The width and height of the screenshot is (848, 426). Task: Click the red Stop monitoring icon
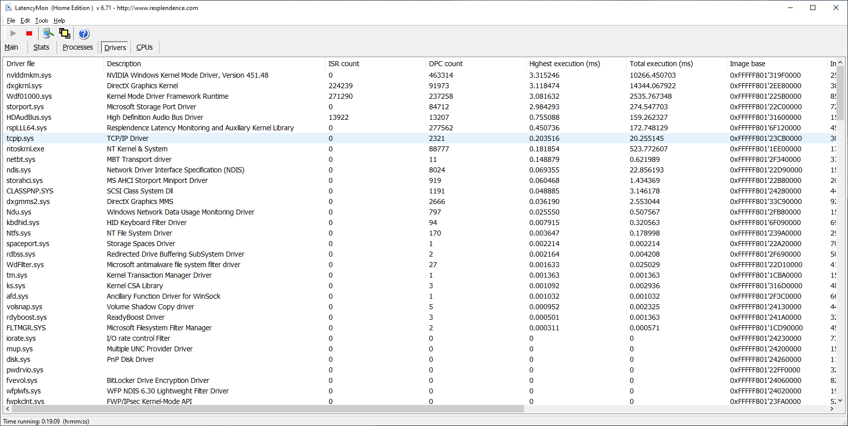29,34
